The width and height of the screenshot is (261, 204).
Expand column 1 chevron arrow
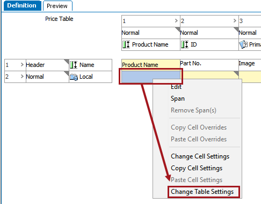(x=176, y=21)
